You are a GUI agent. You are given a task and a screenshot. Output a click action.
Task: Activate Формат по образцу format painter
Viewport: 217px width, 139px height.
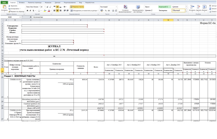16,11
